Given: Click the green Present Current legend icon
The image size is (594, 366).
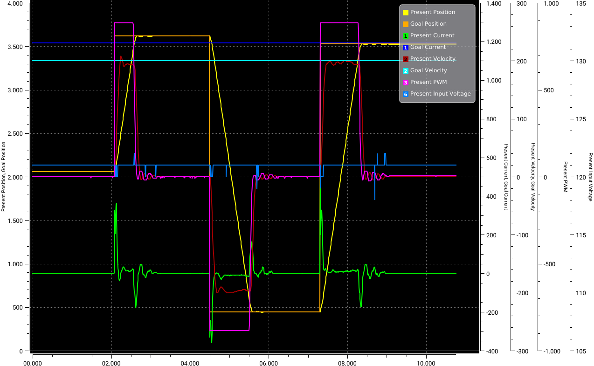Looking at the screenshot, I should [406, 36].
